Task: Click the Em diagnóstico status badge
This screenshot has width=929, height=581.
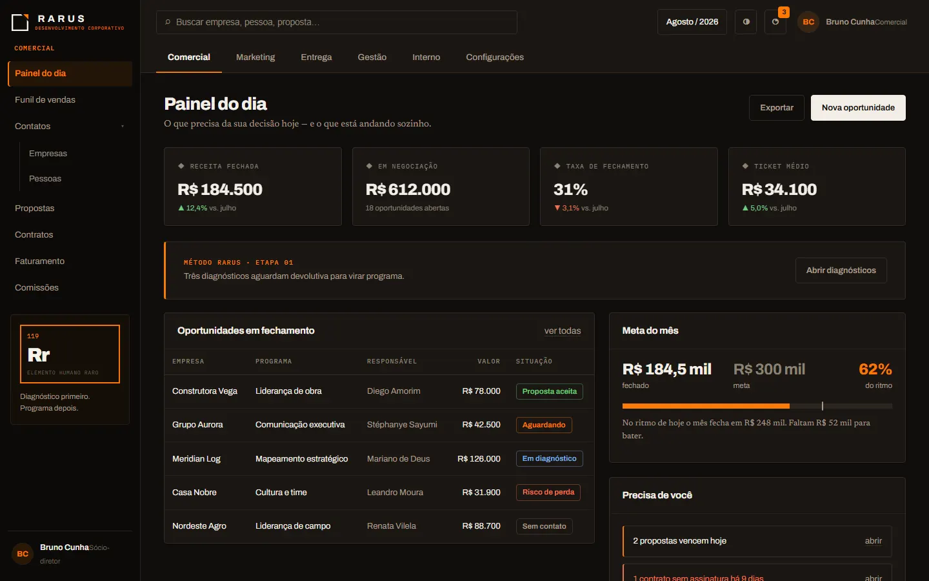Action: pos(550,458)
